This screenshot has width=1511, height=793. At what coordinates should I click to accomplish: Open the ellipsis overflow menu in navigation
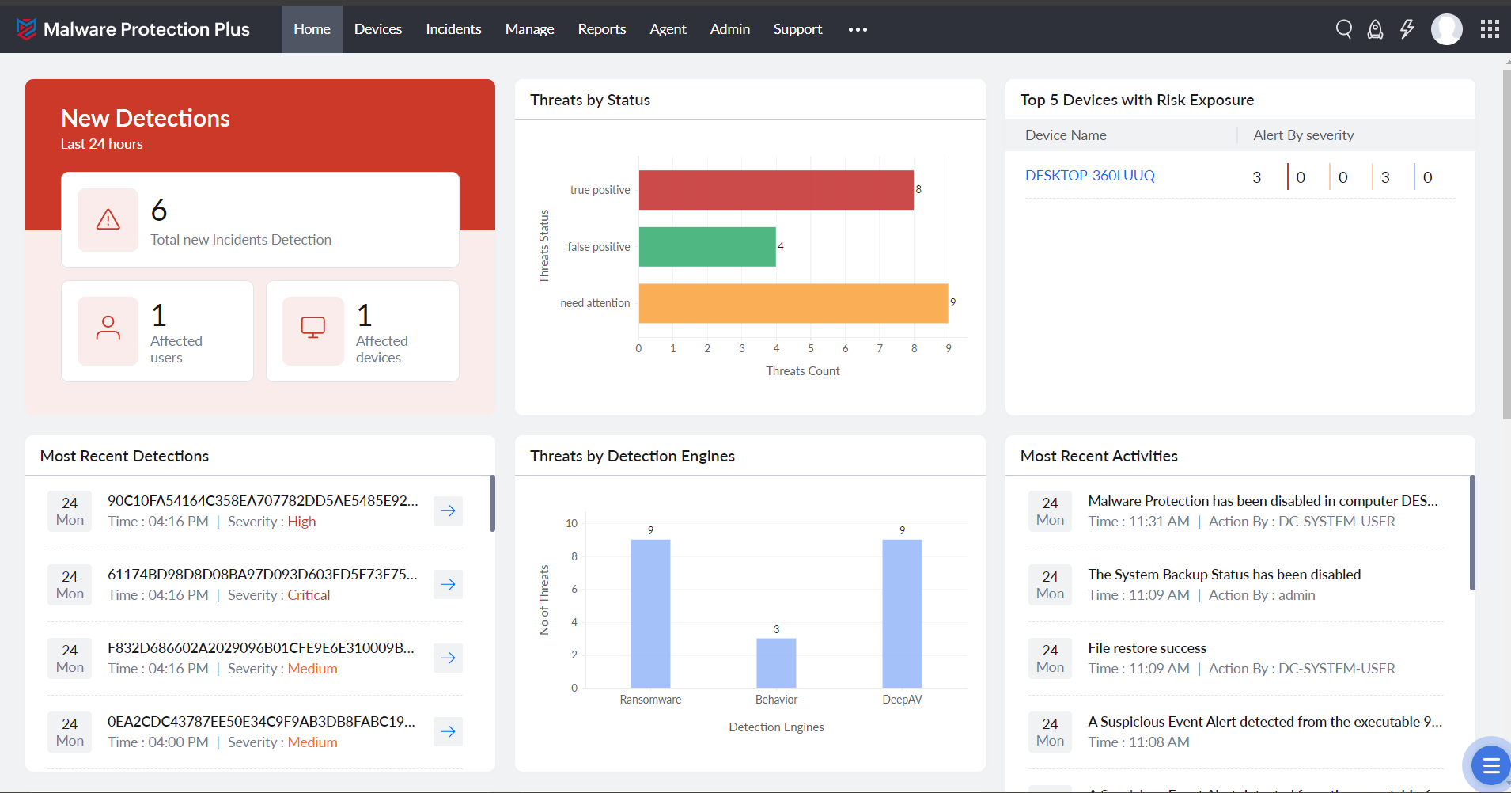point(857,29)
